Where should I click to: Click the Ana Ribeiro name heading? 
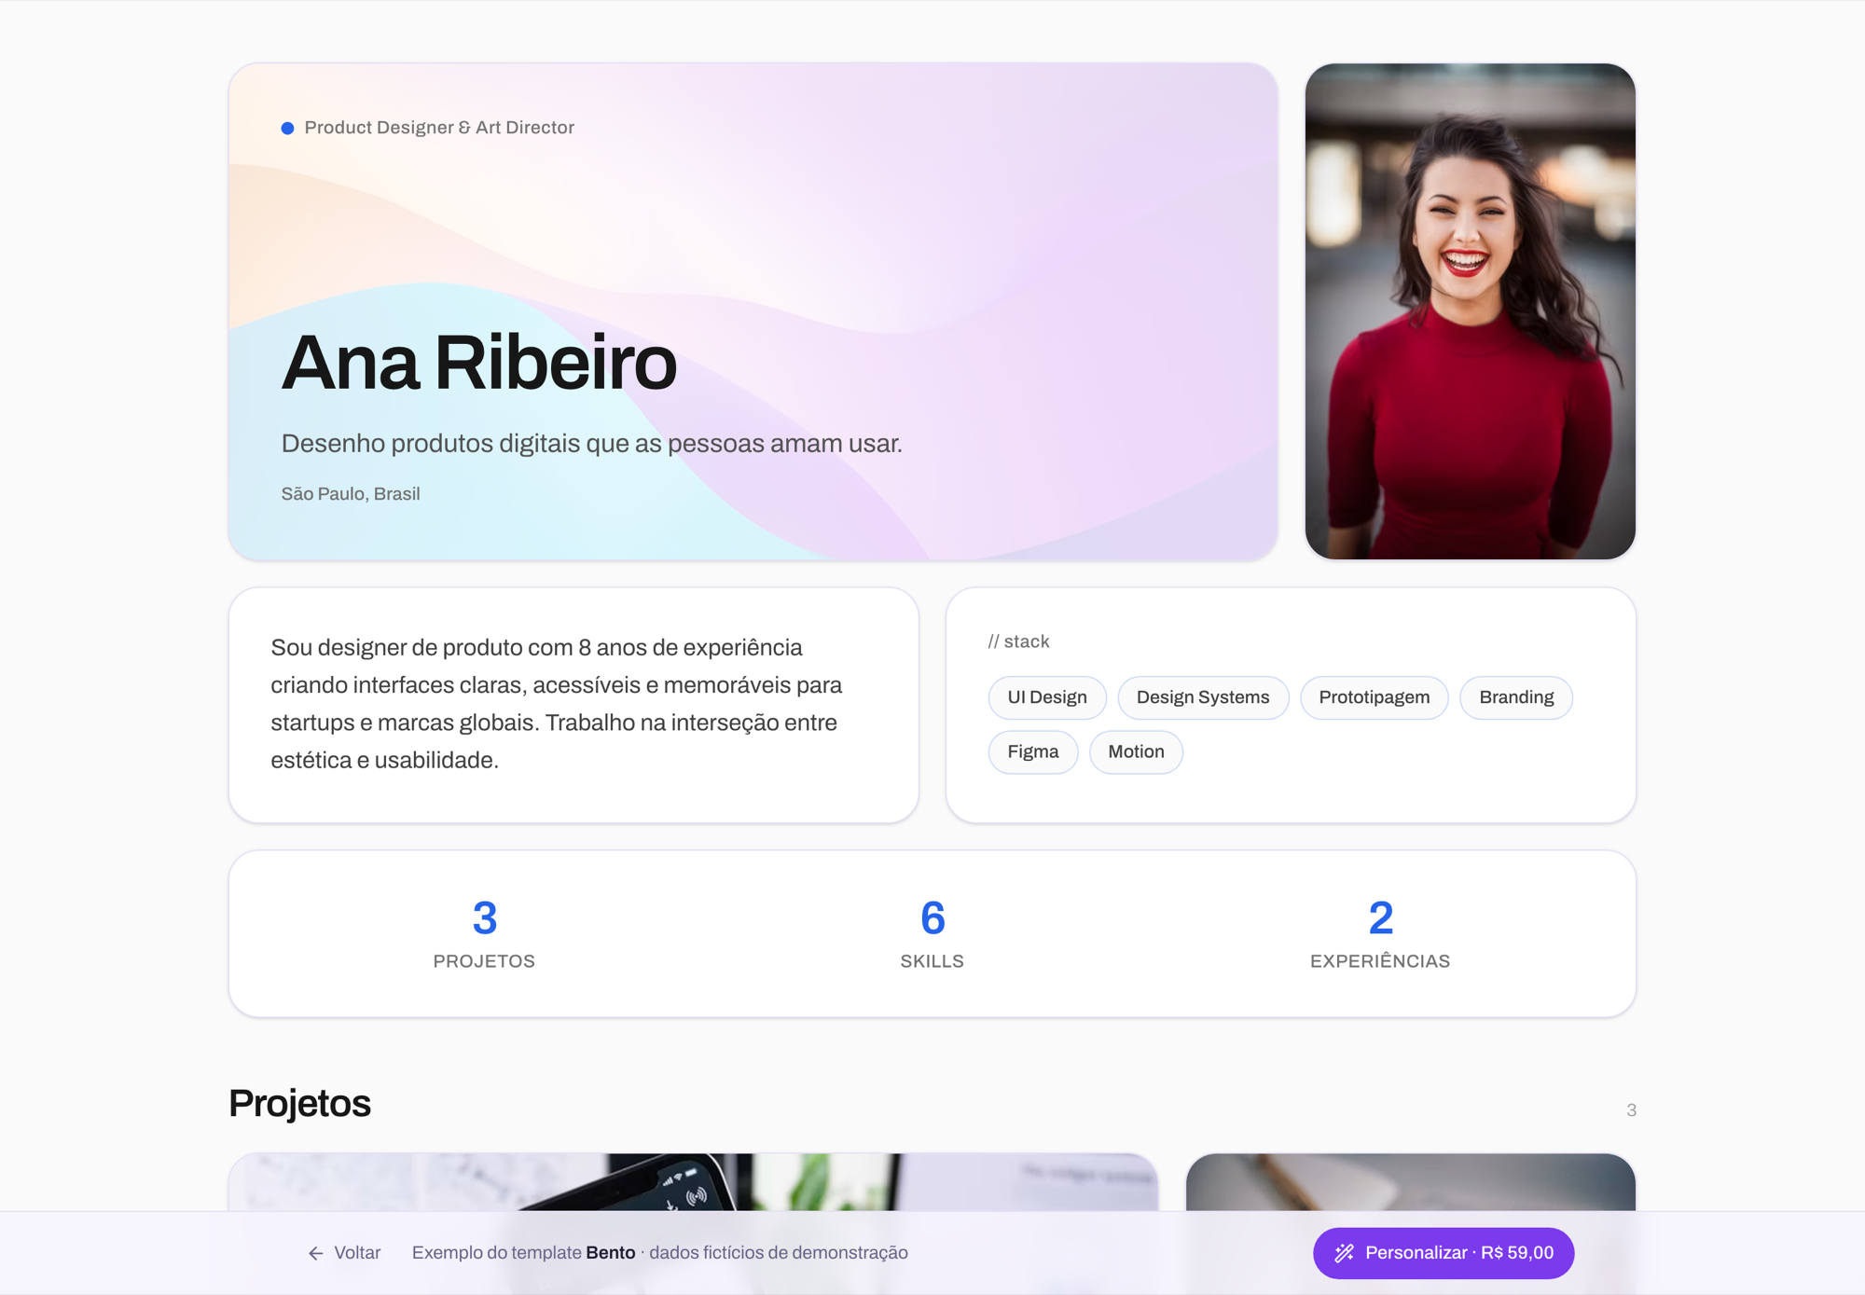(478, 363)
